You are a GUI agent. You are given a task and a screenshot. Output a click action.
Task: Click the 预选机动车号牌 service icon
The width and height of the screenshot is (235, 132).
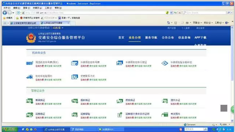click(30, 63)
